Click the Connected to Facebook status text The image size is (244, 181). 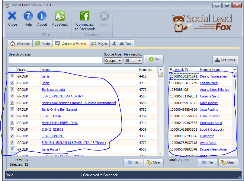(100, 175)
